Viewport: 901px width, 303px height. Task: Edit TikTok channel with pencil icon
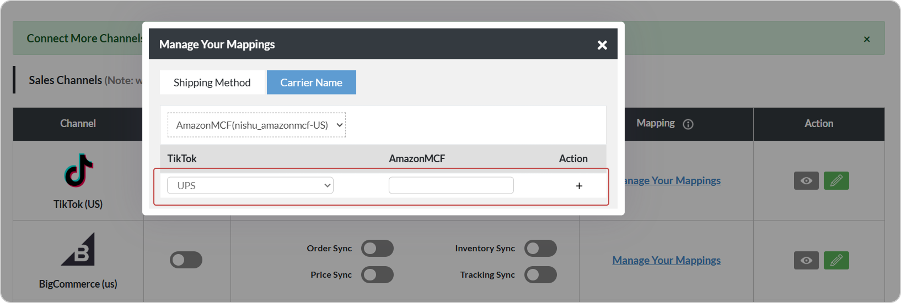pyautogui.click(x=836, y=181)
